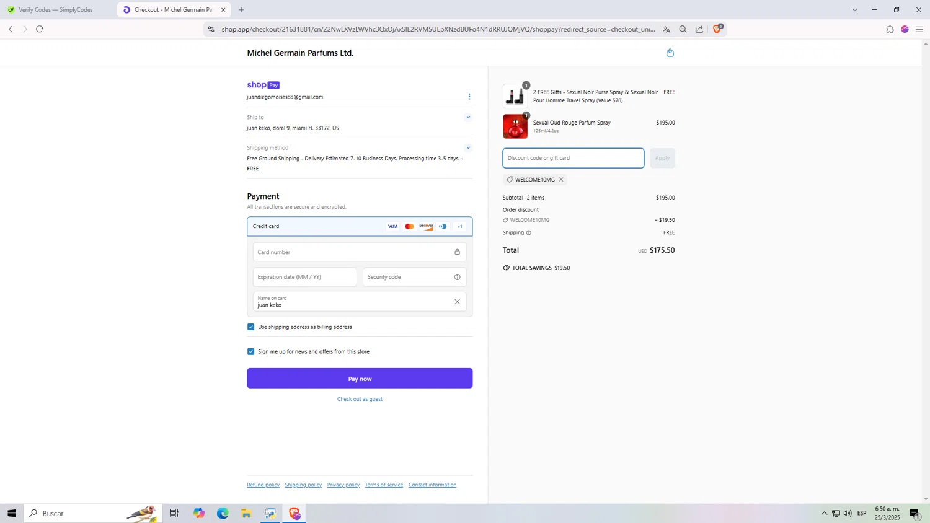Image resolution: width=930 pixels, height=523 pixels.
Task: Show hidden system tray icons
Action: [x=824, y=513]
